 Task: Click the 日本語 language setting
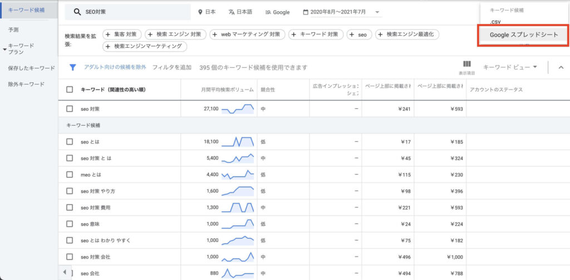tap(240, 12)
